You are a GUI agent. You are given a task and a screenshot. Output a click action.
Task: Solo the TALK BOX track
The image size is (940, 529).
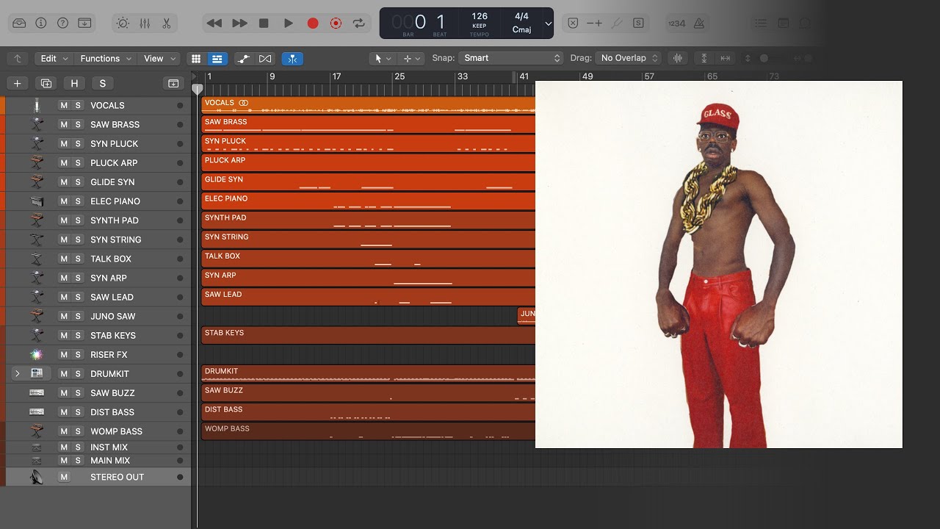[78, 259]
